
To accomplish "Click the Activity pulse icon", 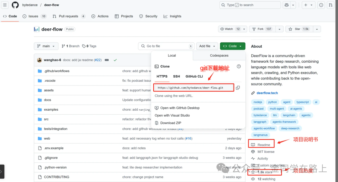I will (x=253, y=159).
